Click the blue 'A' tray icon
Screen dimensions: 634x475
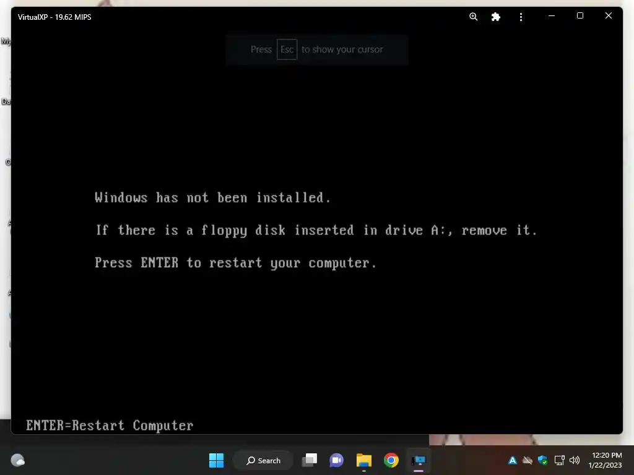click(x=512, y=460)
